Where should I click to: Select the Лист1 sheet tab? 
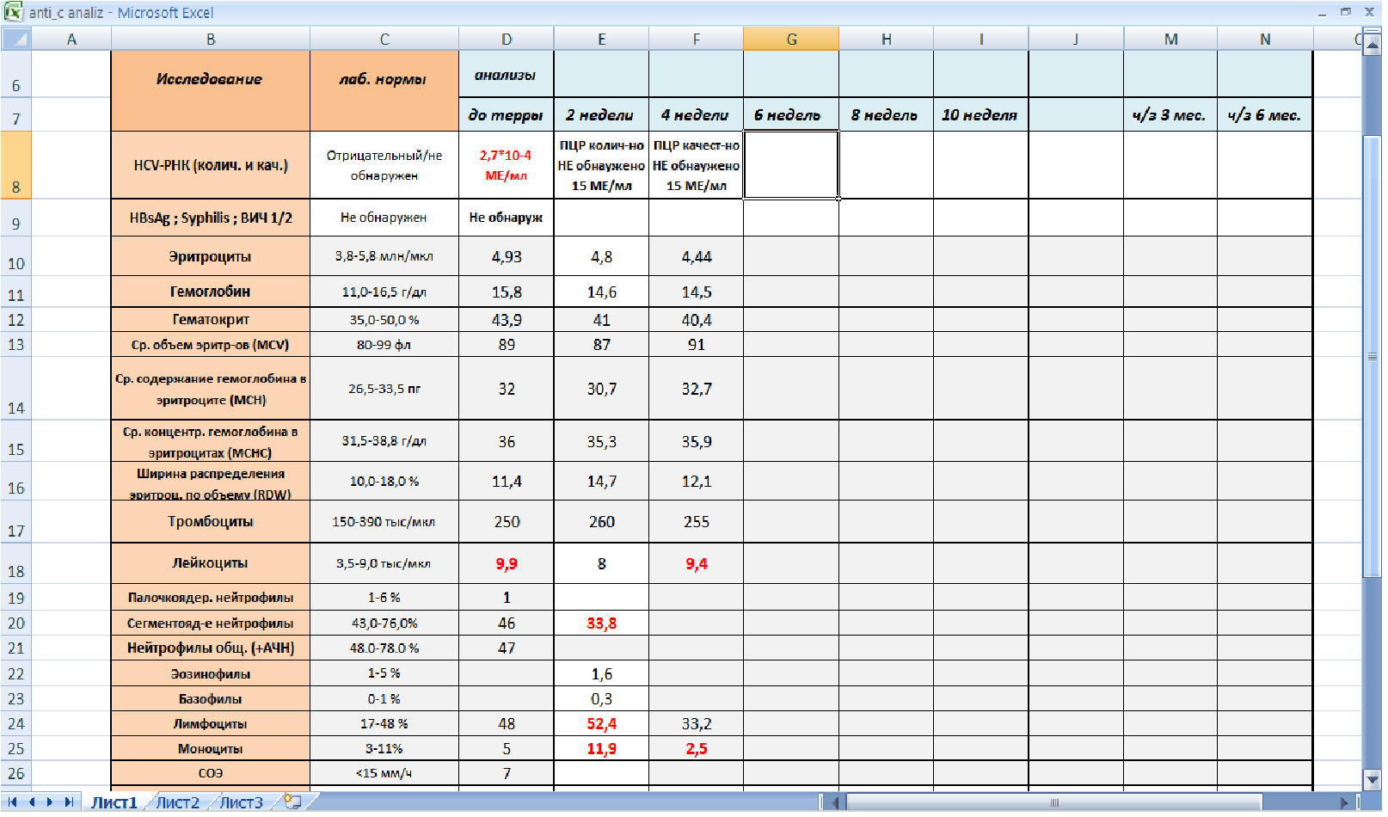pos(114,802)
